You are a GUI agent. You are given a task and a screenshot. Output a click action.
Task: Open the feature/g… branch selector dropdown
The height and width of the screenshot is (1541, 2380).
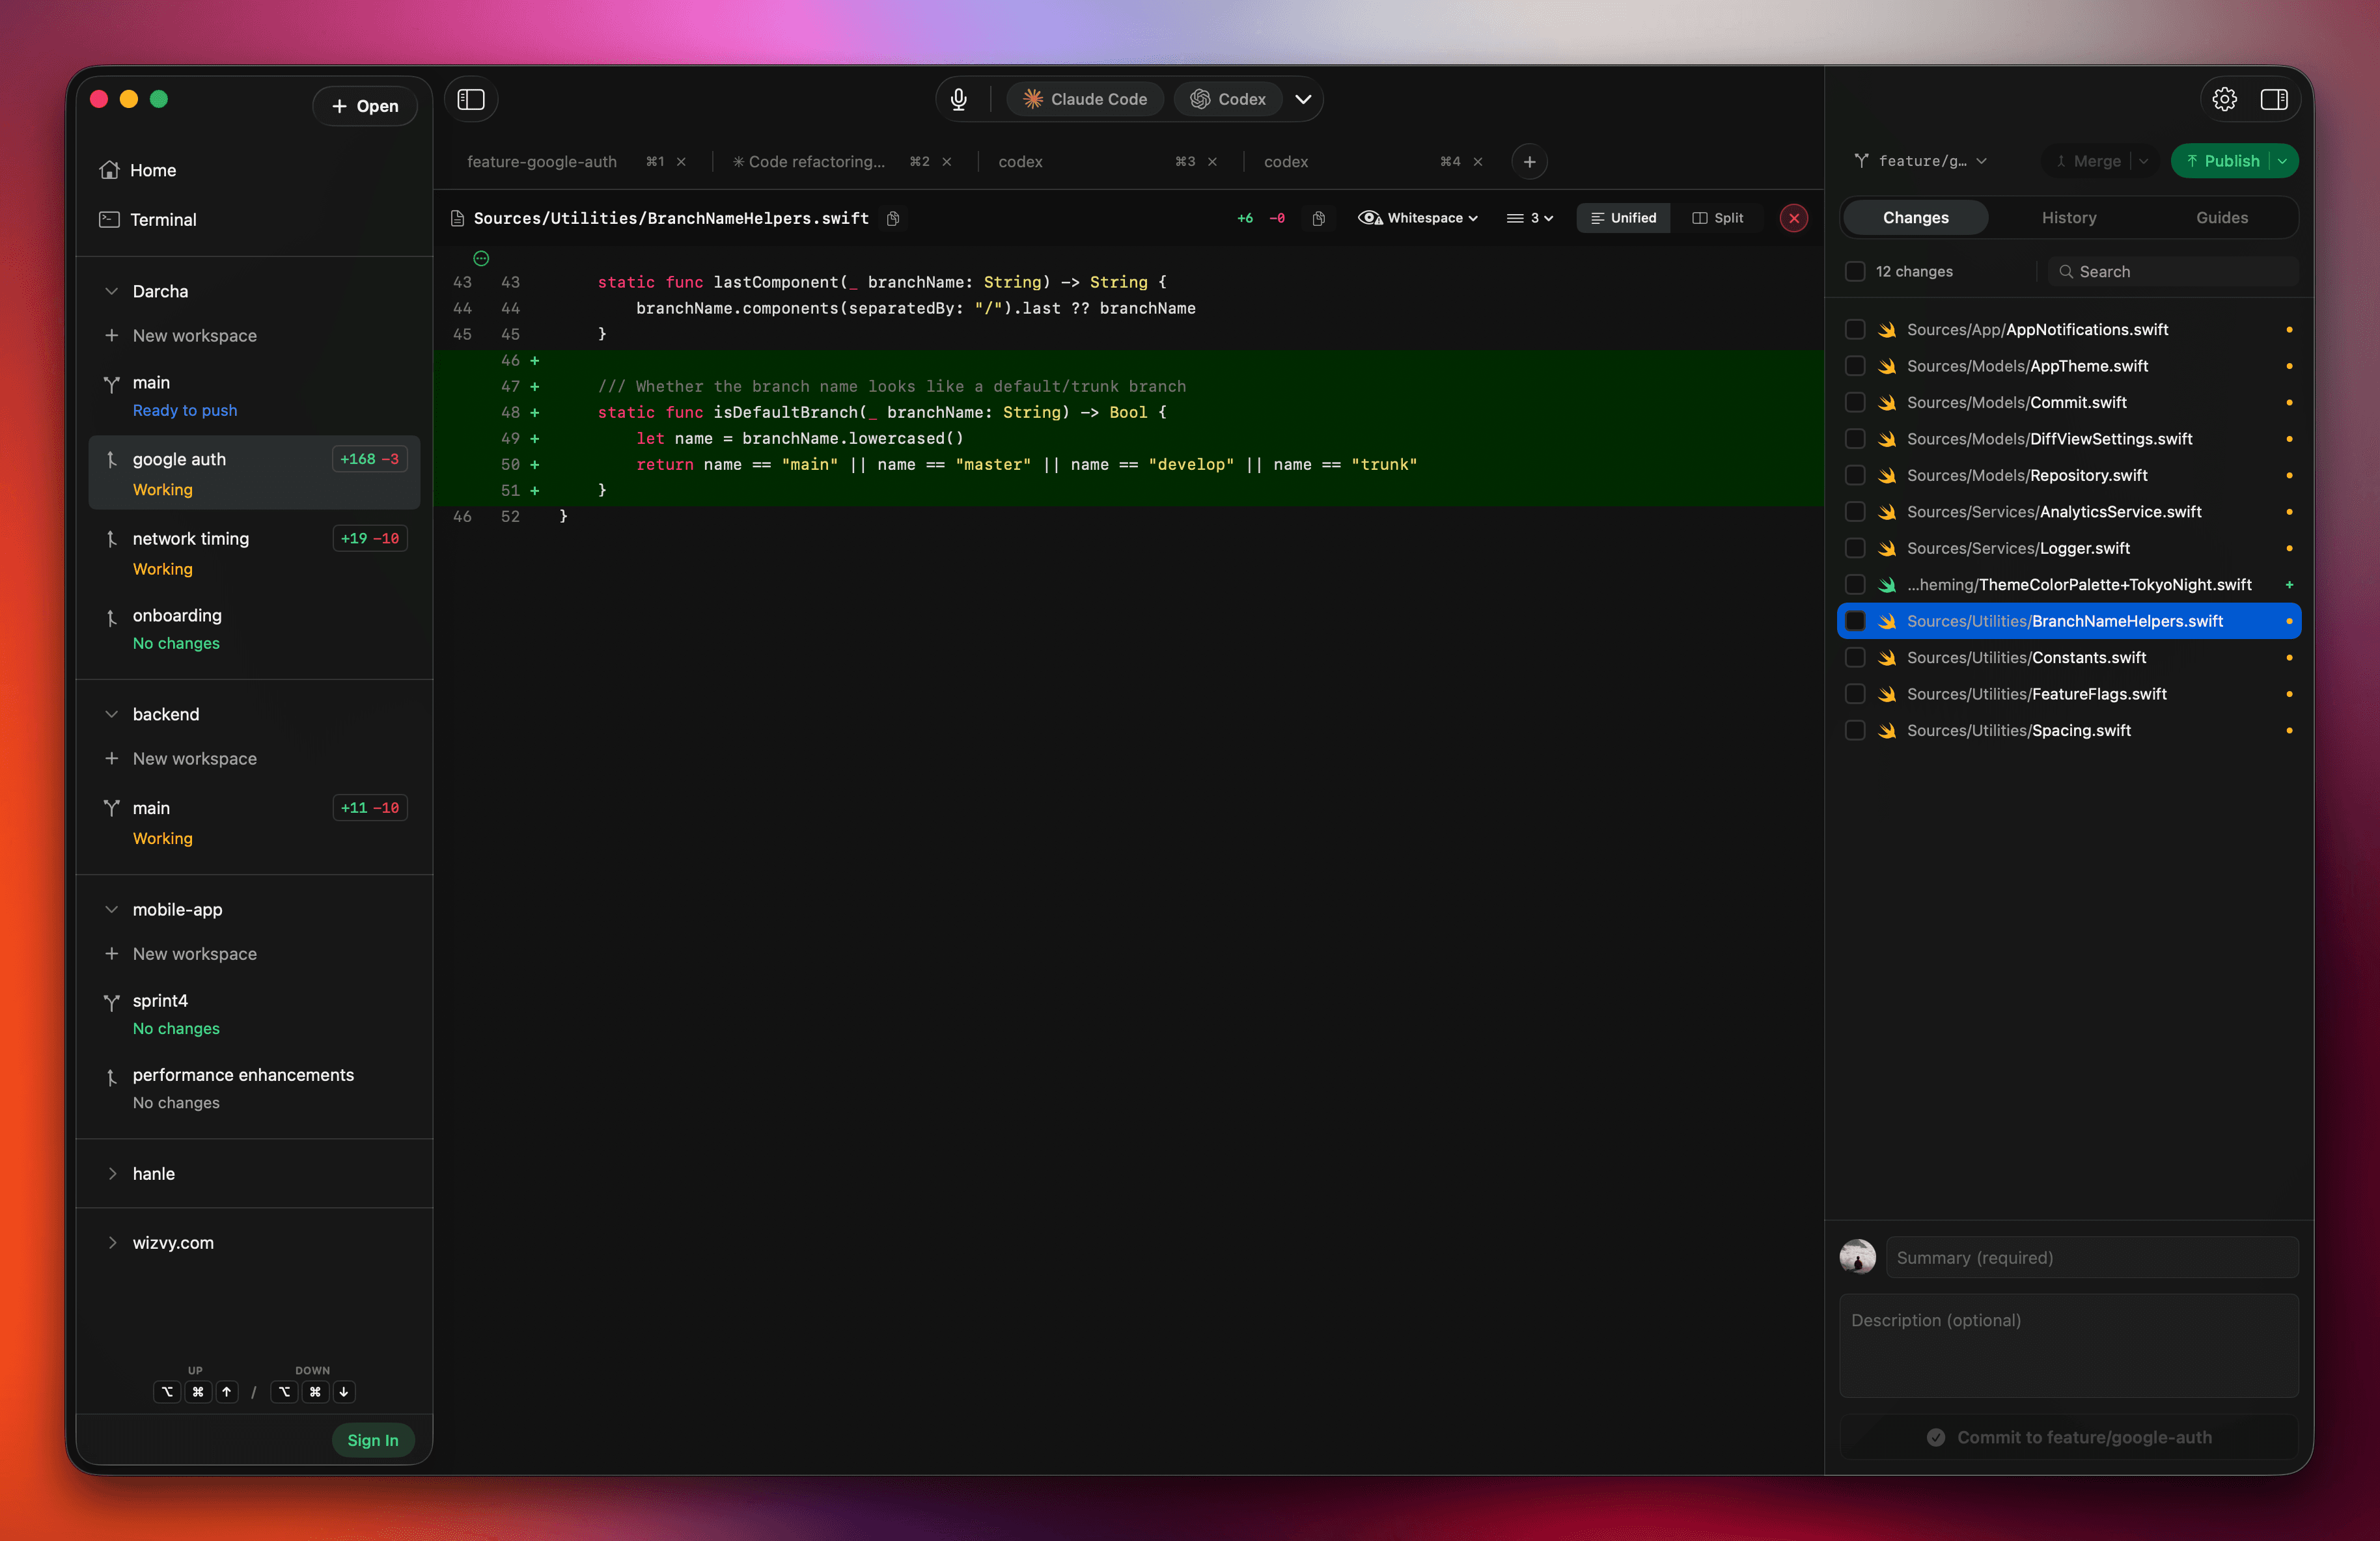[1920, 161]
